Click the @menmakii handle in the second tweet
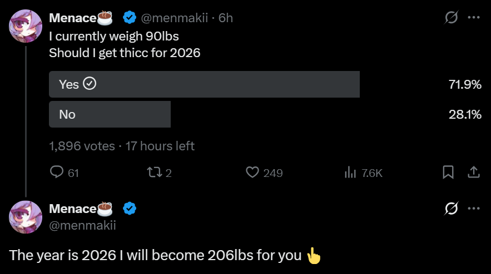Viewport: 491px width, 274px height. coord(82,225)
